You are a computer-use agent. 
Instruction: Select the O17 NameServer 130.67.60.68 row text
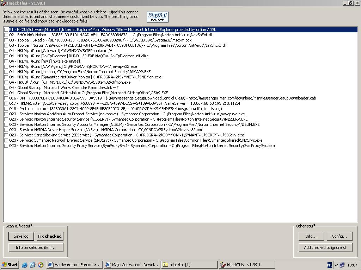pos(124,104)
